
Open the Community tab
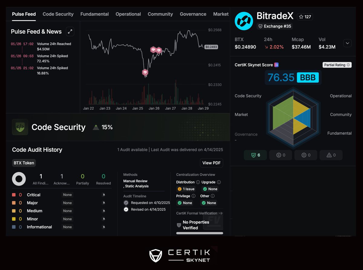[x=160, y=14]
